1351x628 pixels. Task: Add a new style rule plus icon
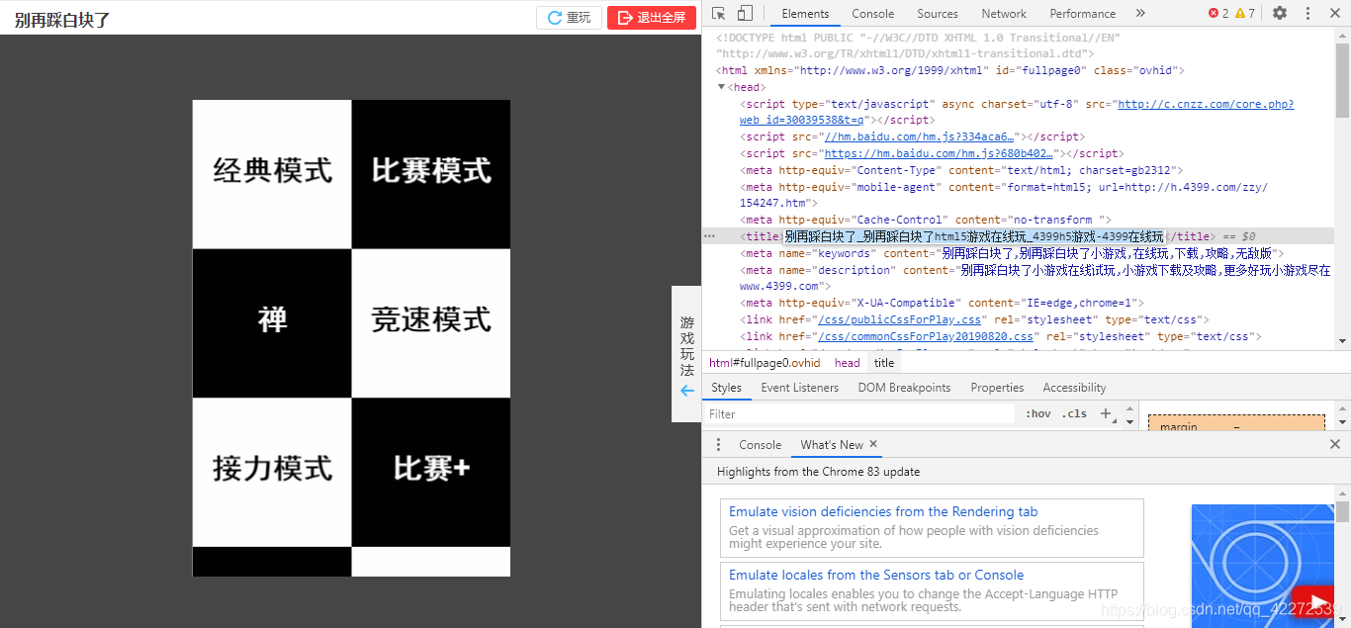(x=1106, y=413)
